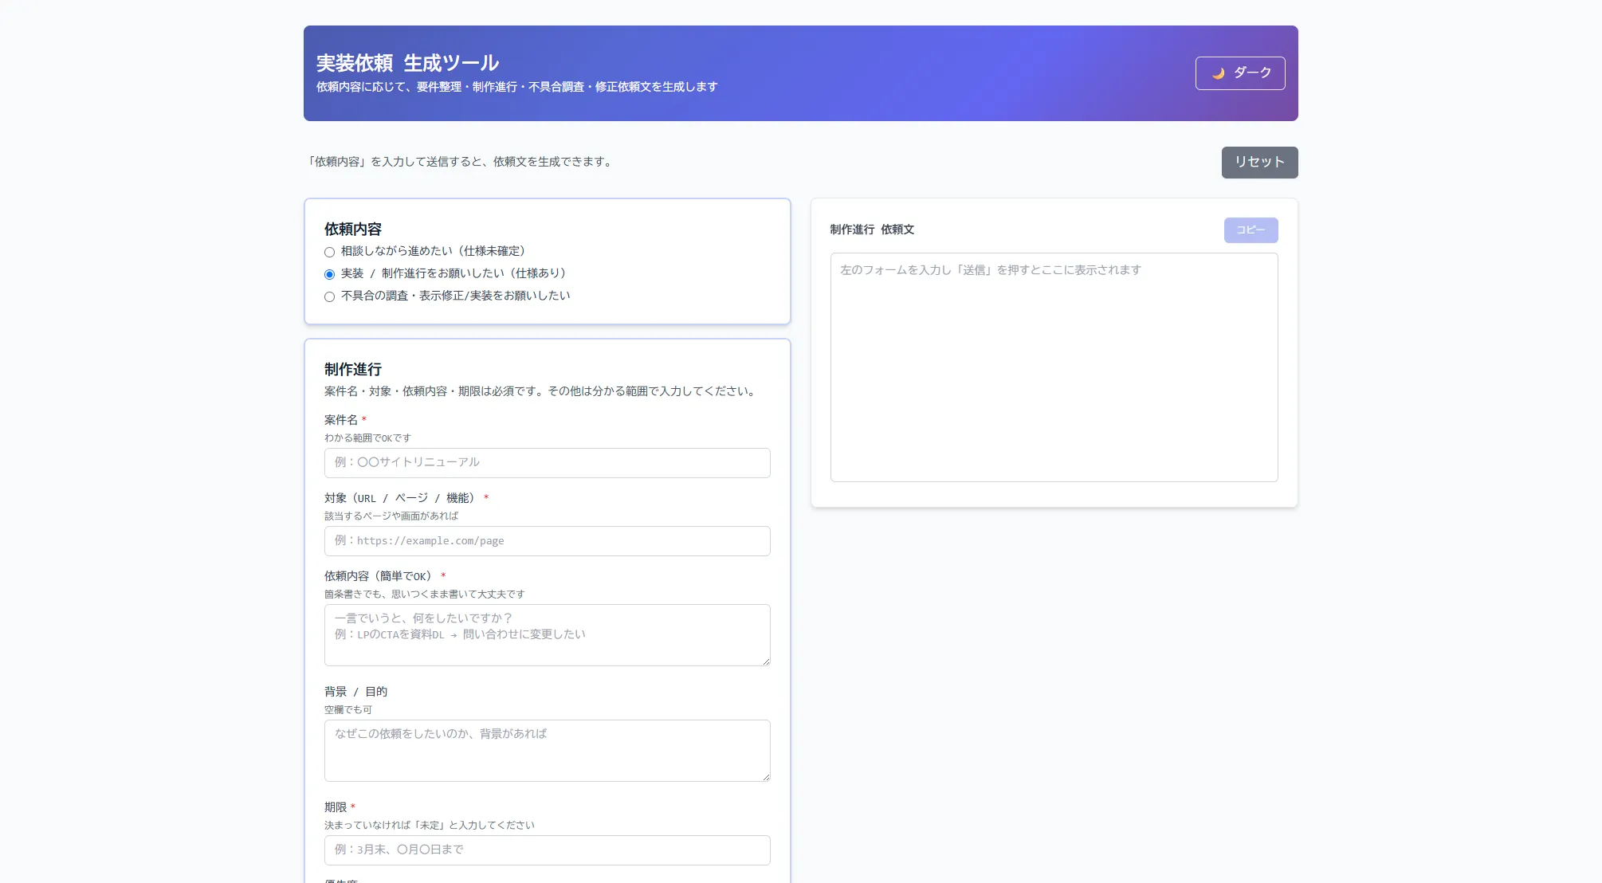Viewport: 1602px width, 883px height.
Task: Click the note 案件名・対象・依頼内容・期限は必須です
Action: 541,391
